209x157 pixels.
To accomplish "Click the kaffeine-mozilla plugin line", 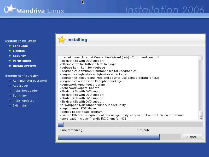I will click(x=88, y=64).
